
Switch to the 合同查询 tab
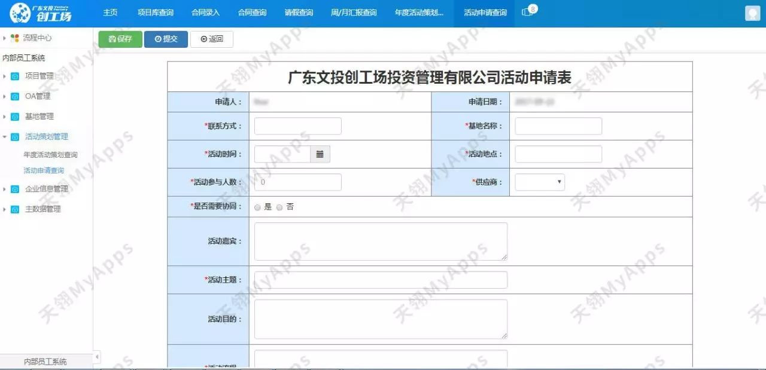coord(252,13)
